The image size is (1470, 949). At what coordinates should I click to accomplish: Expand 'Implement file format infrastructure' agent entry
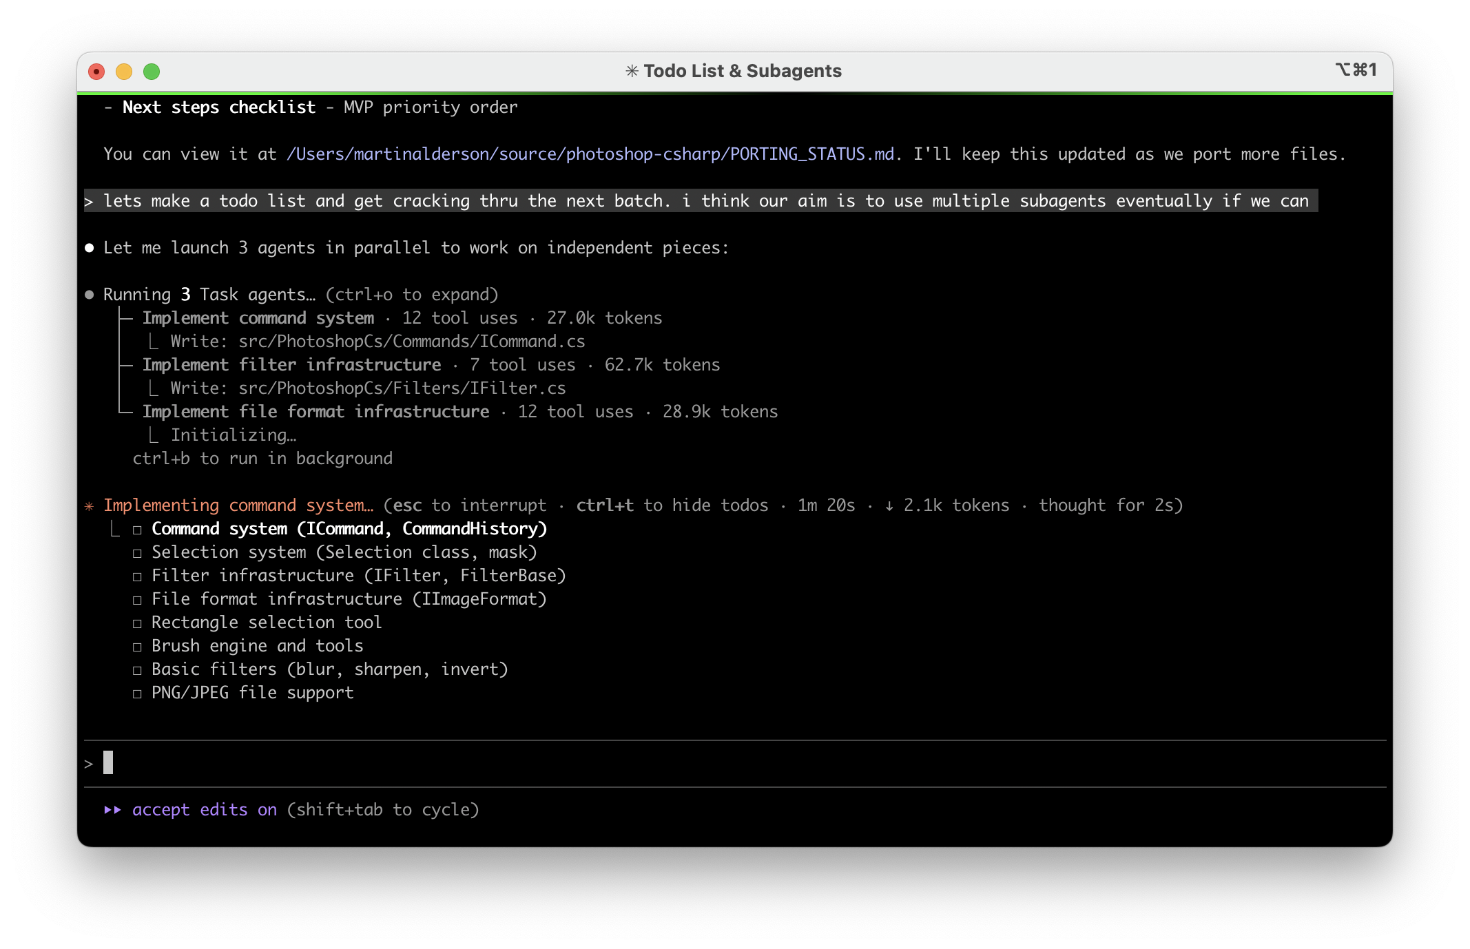coord(315,412)
